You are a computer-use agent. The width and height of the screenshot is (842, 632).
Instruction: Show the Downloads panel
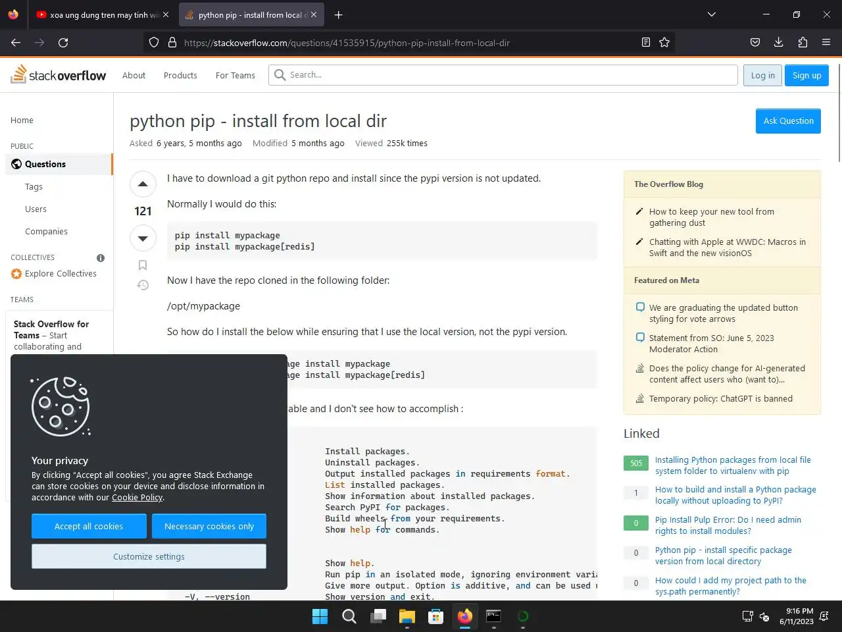[779, 42]
